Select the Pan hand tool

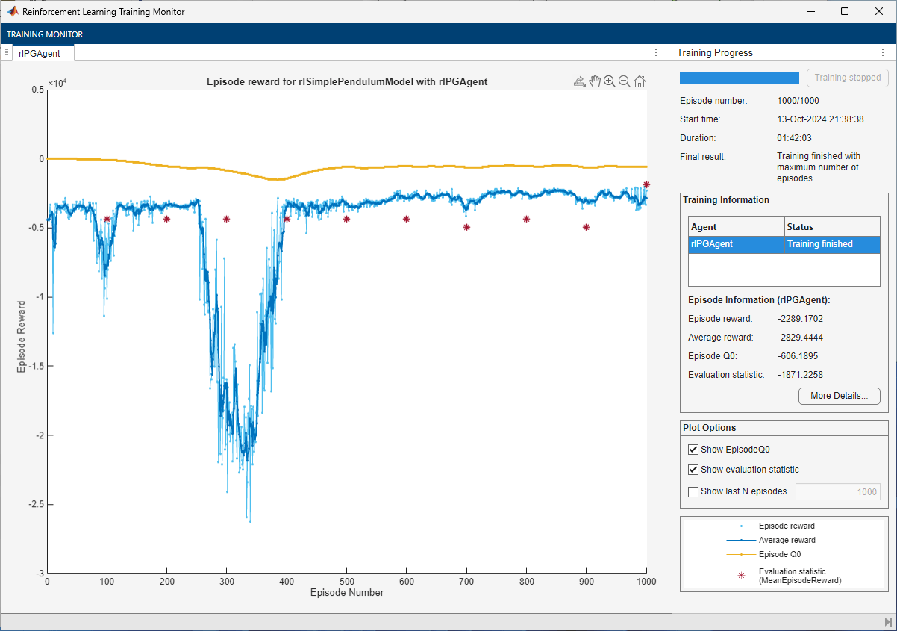[595, 81]
